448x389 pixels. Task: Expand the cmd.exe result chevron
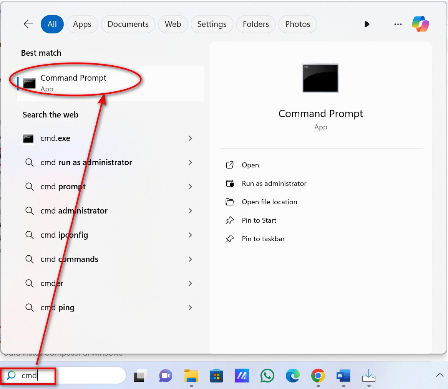pos(190,138)
